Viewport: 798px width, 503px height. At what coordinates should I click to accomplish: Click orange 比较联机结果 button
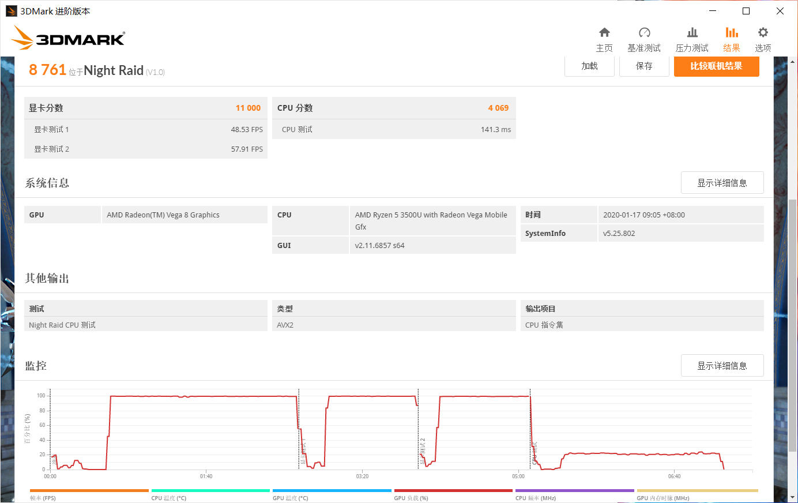(716, 66)
